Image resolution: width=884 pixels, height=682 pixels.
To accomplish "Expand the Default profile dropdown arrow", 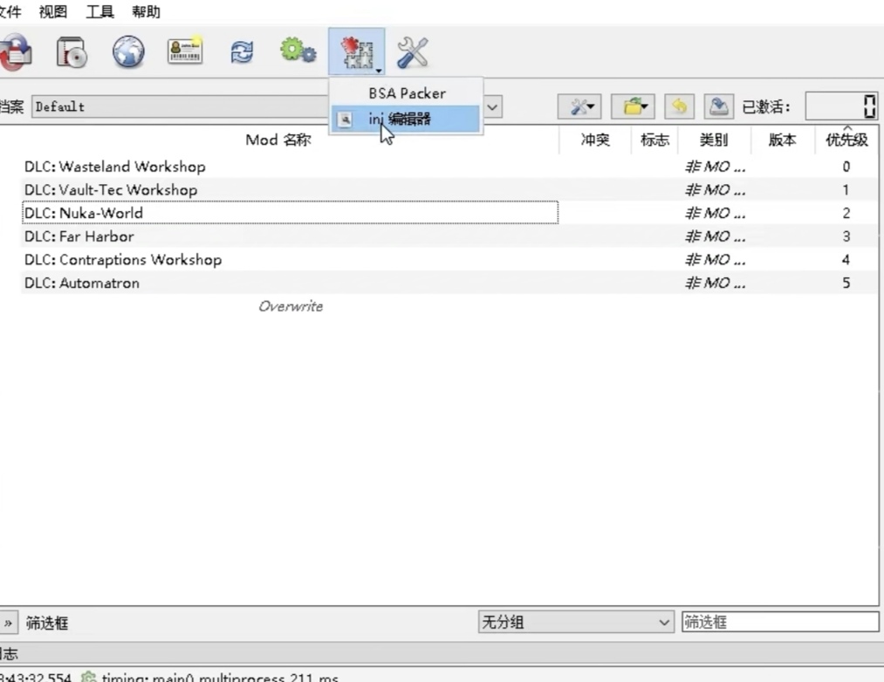I will pos(493,106).
